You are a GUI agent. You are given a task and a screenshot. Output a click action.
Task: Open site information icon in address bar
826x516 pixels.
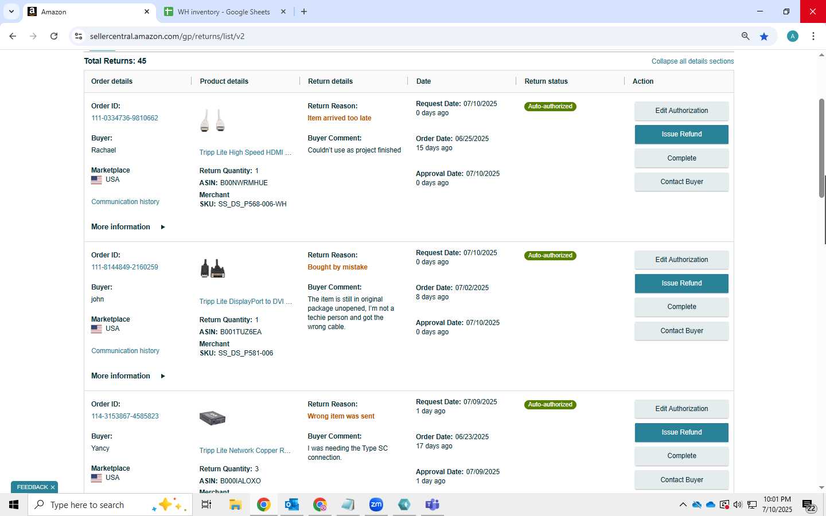tap(79, 36)
